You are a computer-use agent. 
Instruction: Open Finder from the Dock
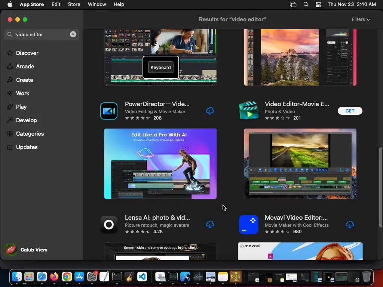(17, 277)
